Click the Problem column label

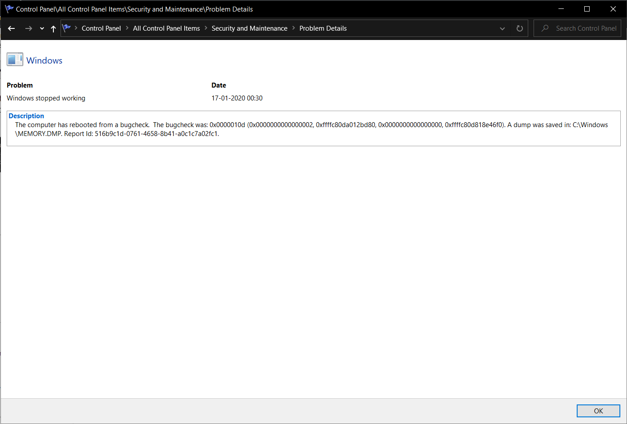click(x=20, y=85)
